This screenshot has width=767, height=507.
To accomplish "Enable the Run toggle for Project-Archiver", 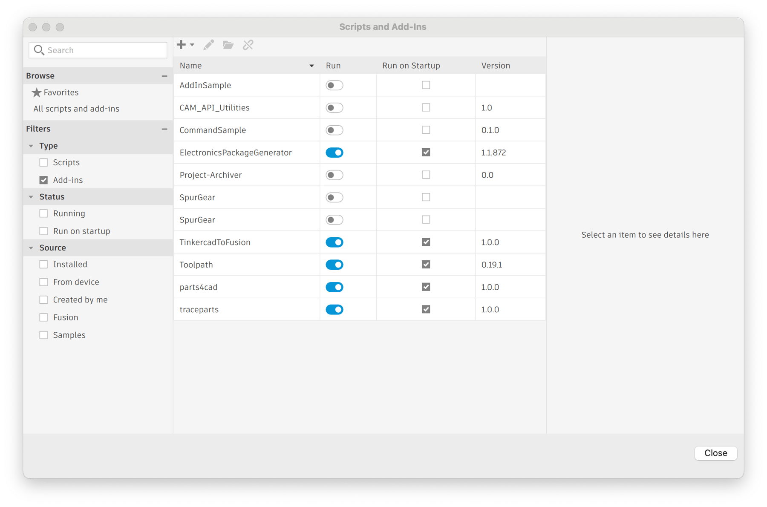I will pos(334,175).
